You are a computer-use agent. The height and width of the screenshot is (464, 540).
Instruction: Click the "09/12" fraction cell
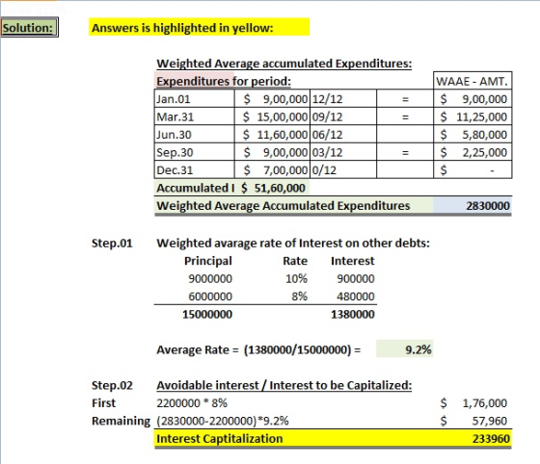click(343, 116)
